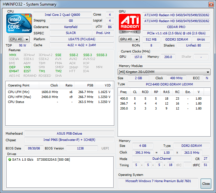Click the PC2-6400 DDR2-SDRAM UDIMM type field
This screenshot has width=216, height=193.
[169, 84]
